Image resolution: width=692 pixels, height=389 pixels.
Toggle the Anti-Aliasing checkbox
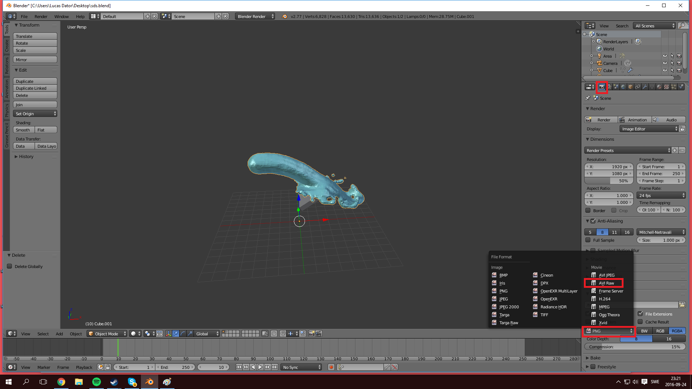[x=593, y=221]
